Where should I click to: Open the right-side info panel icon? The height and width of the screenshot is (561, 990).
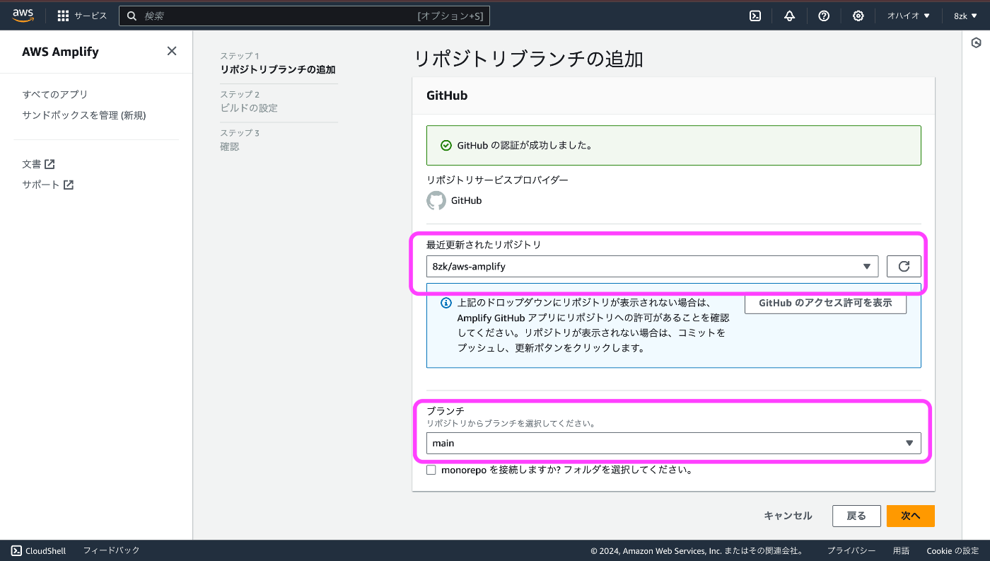tap(976, 43)
